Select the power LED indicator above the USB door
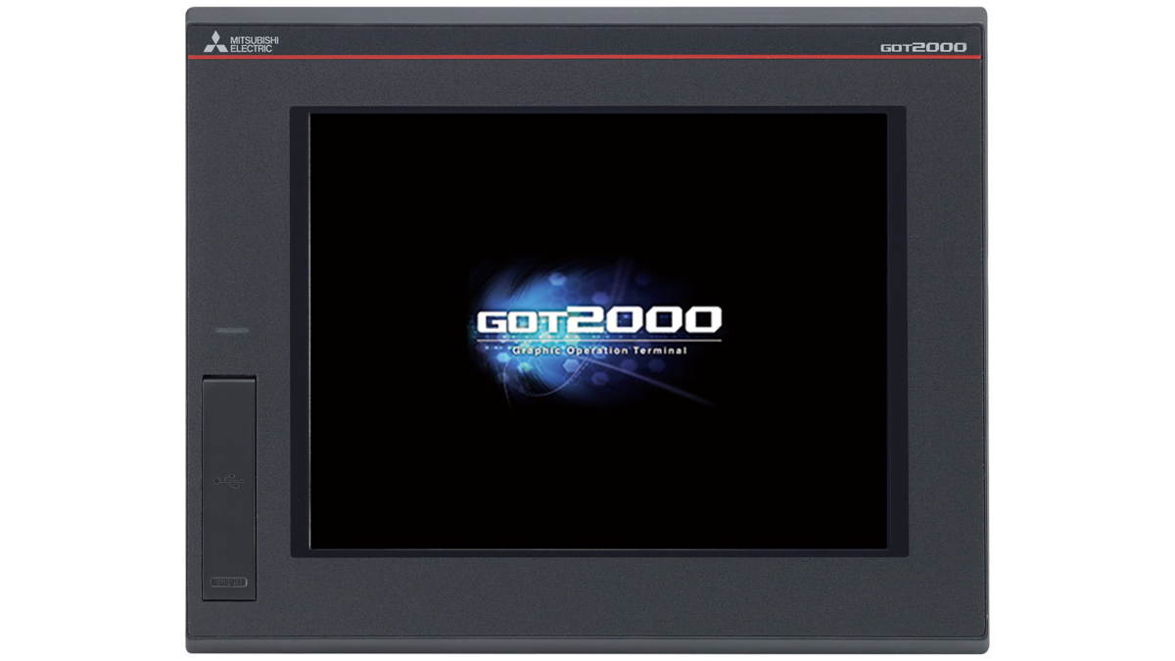Viewport: 1175px width, 661px height. [232, 332]
